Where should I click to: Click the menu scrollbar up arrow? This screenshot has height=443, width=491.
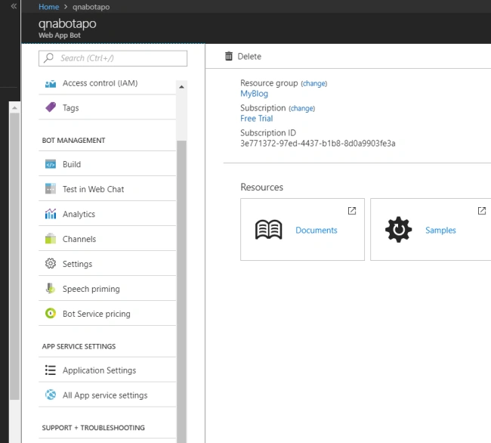pyautogui.click(x=181, y=87)
